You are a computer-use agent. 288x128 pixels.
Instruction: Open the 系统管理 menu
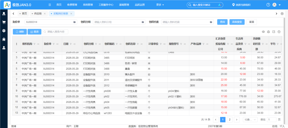tap(88, 5)
